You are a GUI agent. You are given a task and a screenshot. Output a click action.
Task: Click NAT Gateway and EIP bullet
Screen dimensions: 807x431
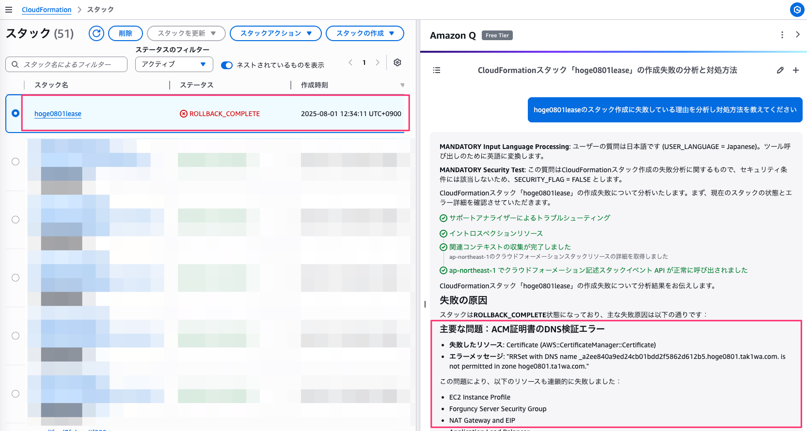[482, 420]
